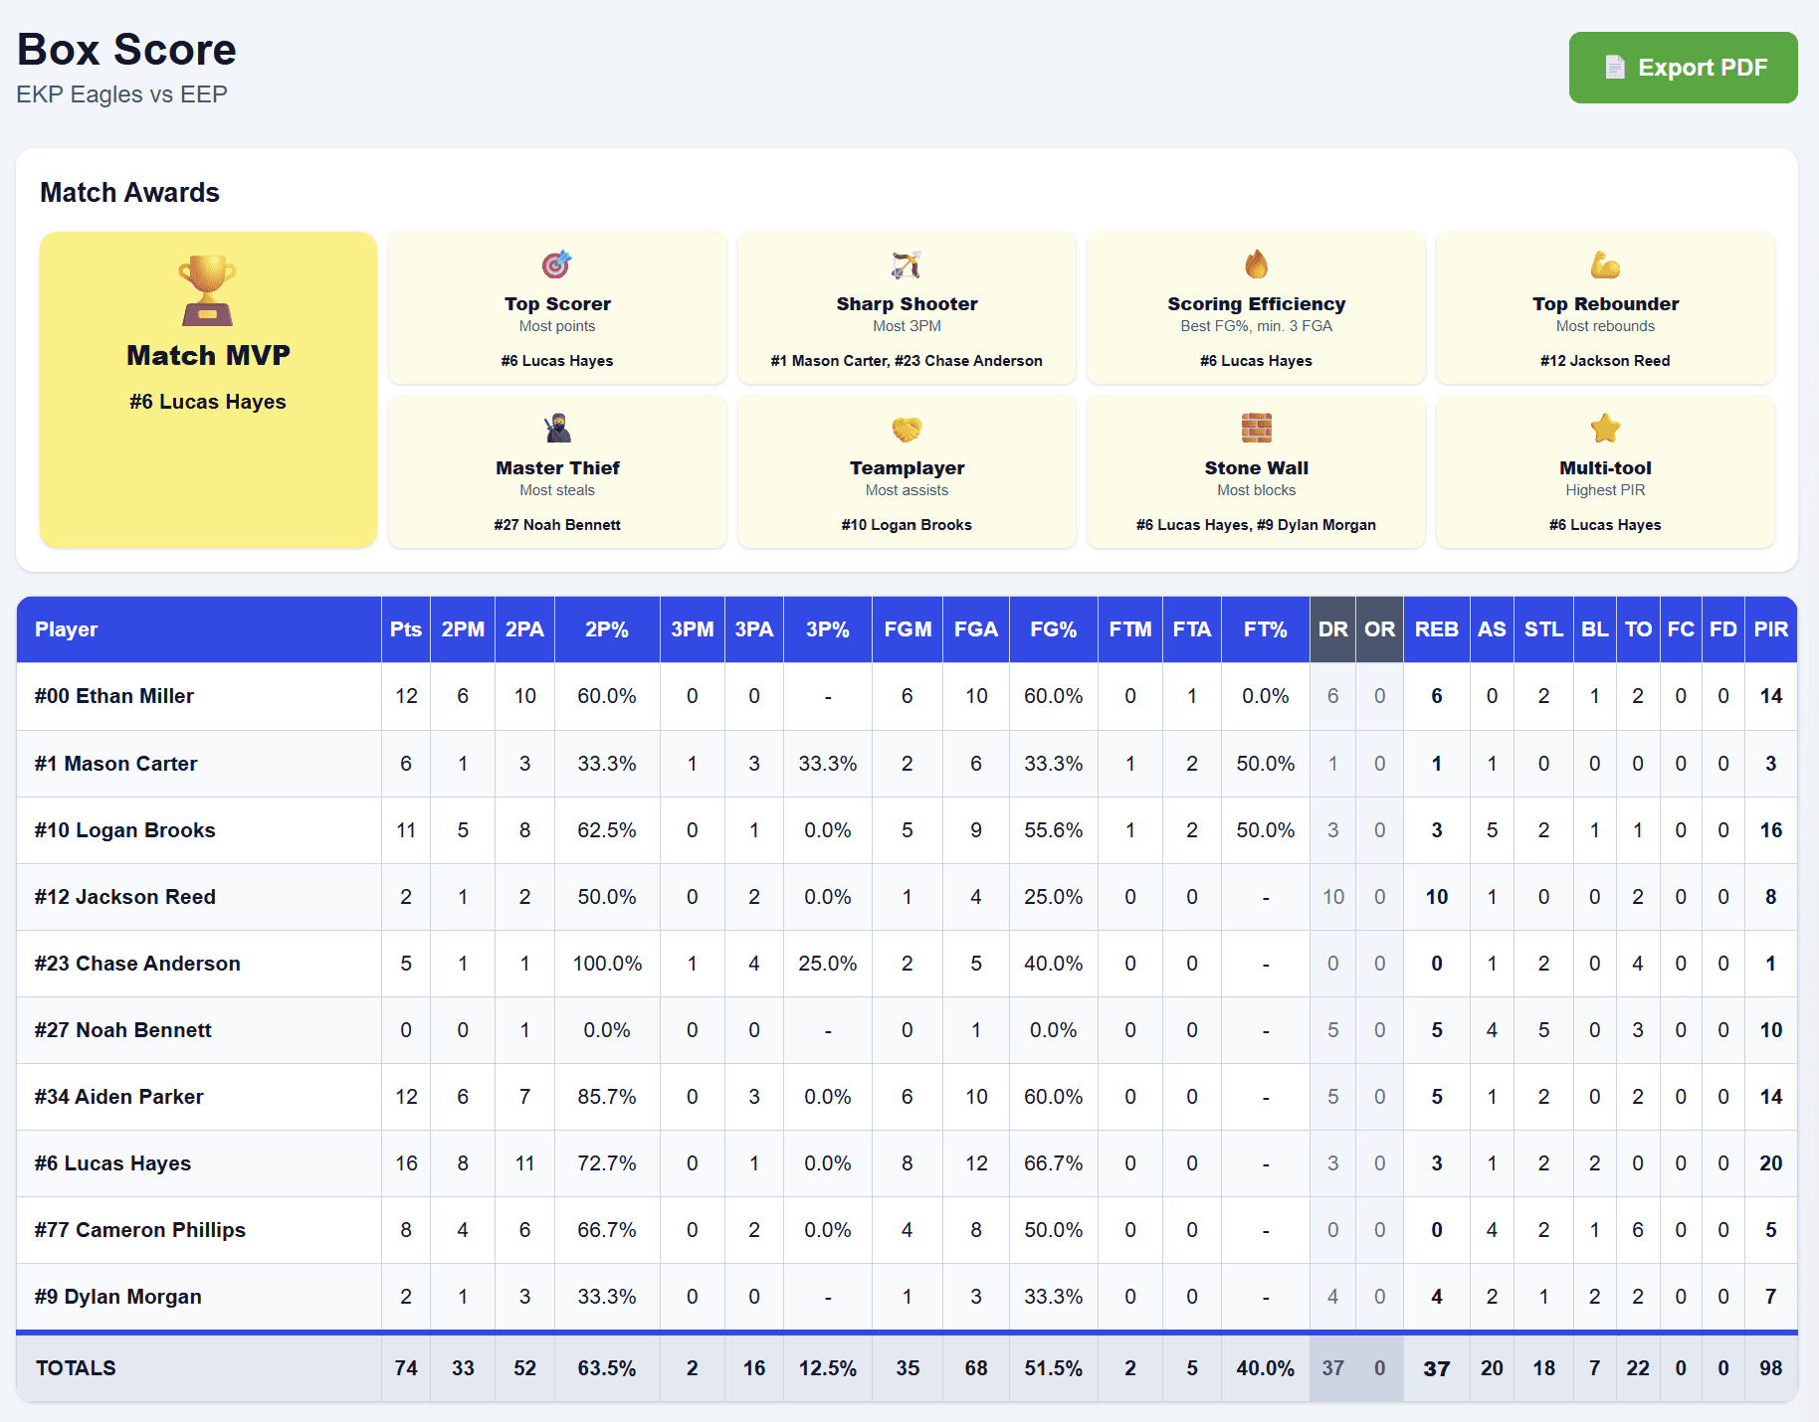
Task: Click the STL column header
Action: [x=1543, y=629]
